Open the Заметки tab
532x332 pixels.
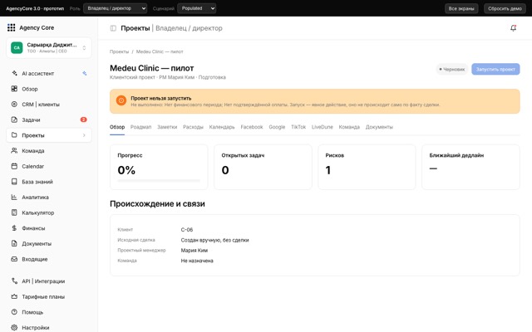(x=167, y=127)
